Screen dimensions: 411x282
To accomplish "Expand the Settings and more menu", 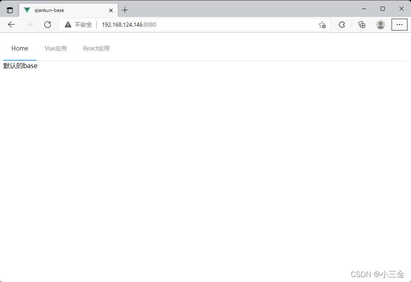I will pyautogui.click(x=399, y=25).
